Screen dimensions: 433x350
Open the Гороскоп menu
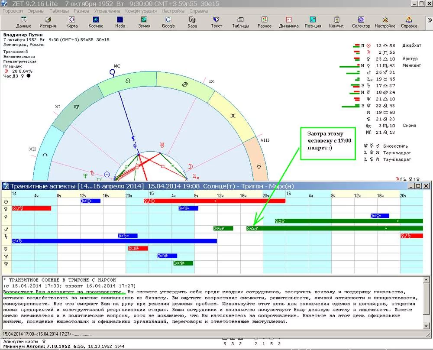pyautogui.click(x=13, y=11)
